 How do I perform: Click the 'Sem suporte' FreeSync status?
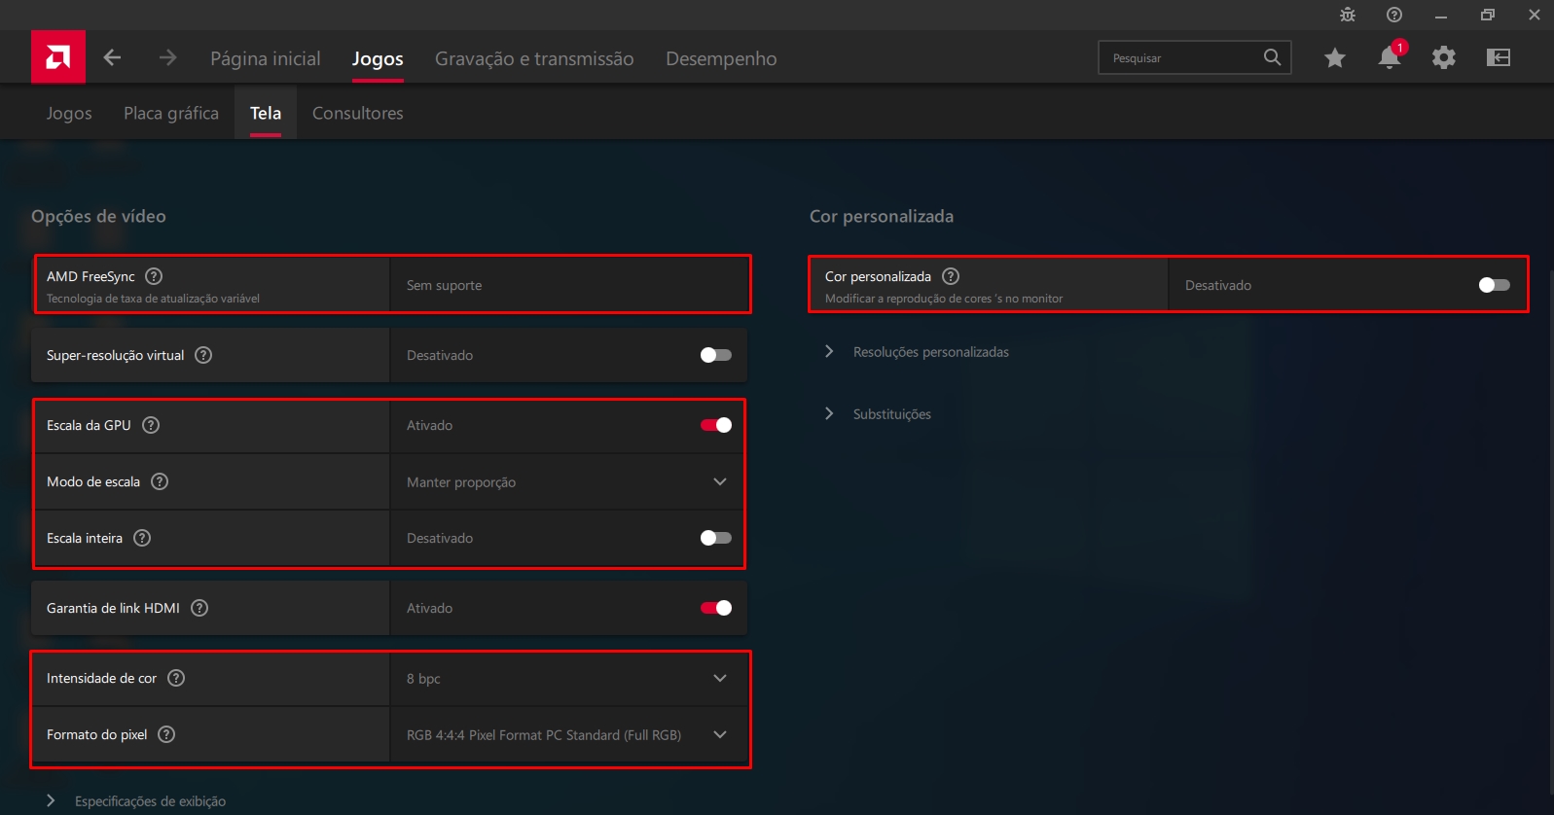pyautogui.click(x=445, y=285)
